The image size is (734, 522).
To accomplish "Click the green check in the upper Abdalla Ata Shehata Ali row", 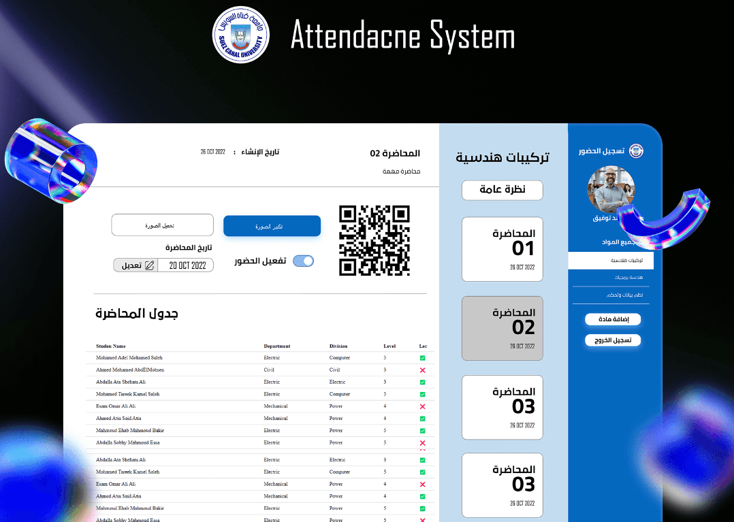I will [422, 382].
